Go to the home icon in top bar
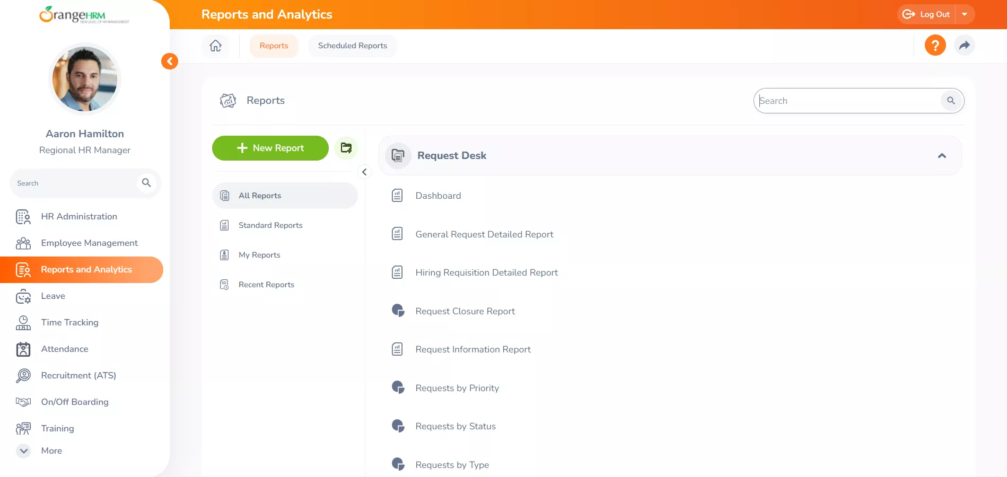1007x477 pixels. point(215,46)
